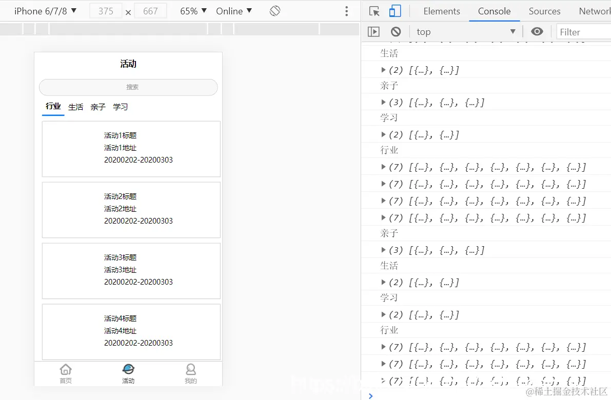Viewport: 611px width, 400px height.
Task: Expand the first (7) array under first 行业
Action: coord(383,167)
